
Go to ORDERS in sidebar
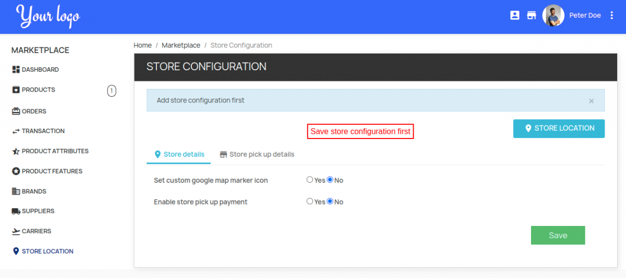(x=34, y=111)
